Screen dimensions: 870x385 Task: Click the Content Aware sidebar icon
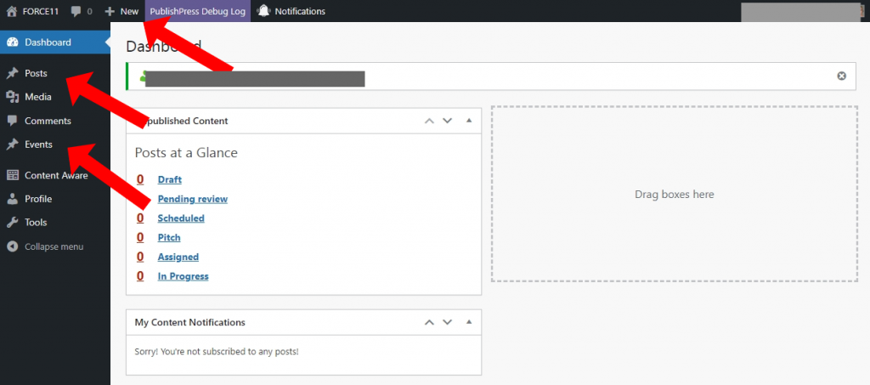click(x=12, y=175)
